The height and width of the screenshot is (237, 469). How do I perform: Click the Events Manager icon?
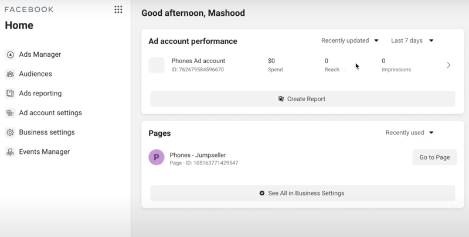(x=10, y=152)
